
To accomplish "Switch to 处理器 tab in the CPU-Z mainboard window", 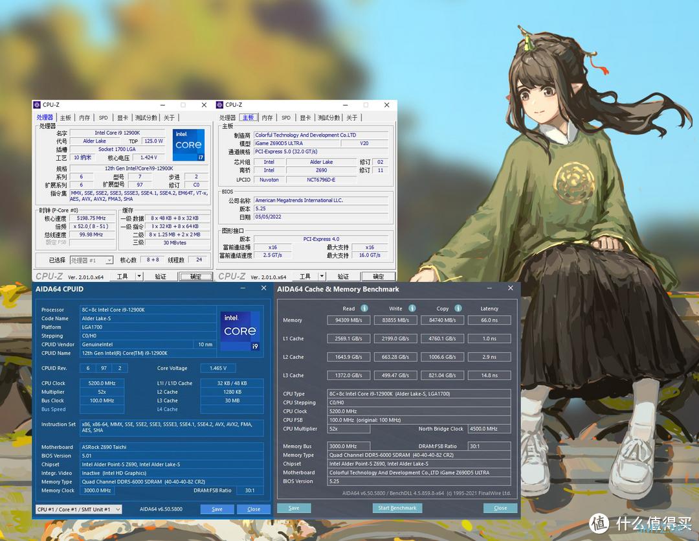I will [x=227, y=117].
